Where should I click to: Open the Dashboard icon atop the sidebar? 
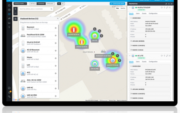click(x=9, y=5)
